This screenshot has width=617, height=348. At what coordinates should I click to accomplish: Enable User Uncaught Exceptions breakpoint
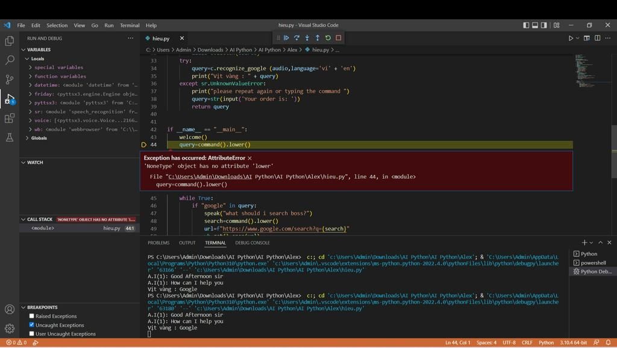pos(31,334)
